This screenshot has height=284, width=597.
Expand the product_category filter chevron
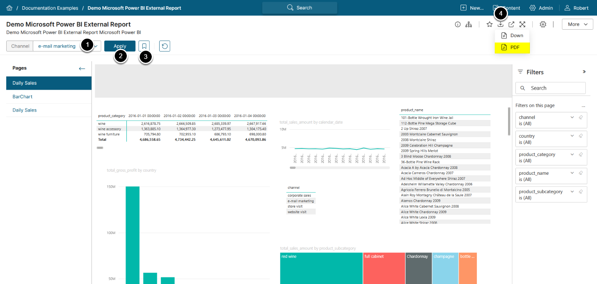pos(572,154)
